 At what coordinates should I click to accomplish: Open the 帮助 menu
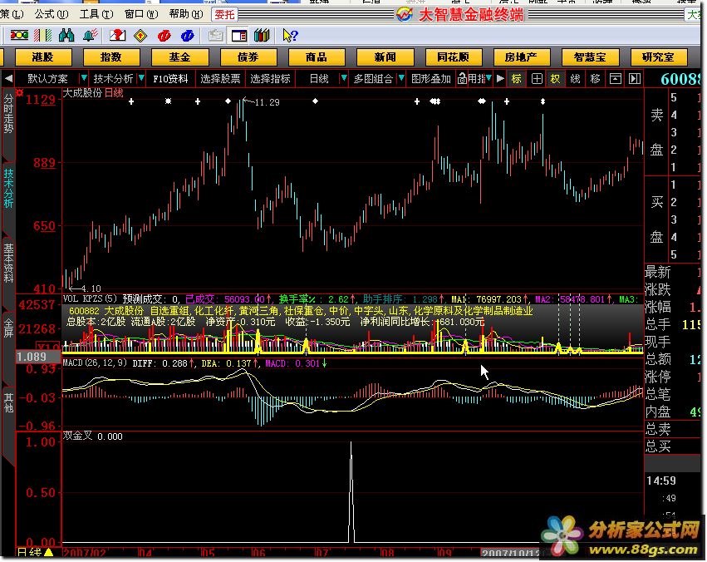coord(186,14)
